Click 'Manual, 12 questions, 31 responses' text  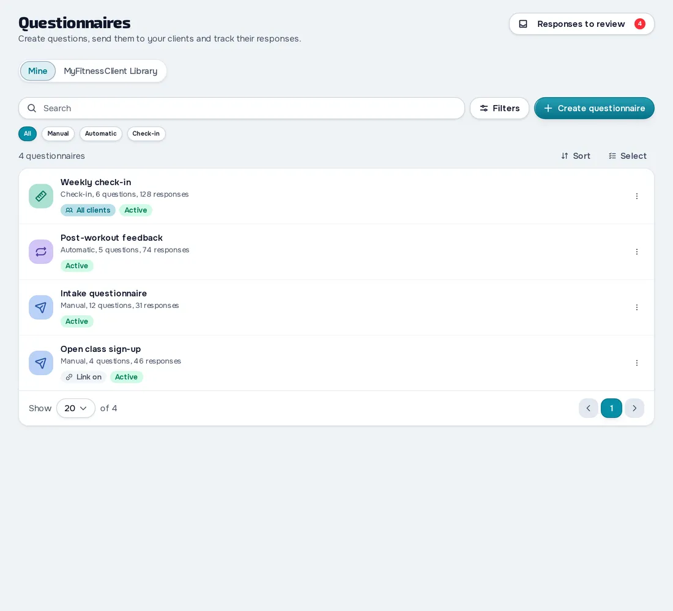[x=120, y=305]
